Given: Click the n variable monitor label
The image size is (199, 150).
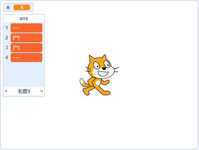Looking at the screenshot, I should (8, 7).
